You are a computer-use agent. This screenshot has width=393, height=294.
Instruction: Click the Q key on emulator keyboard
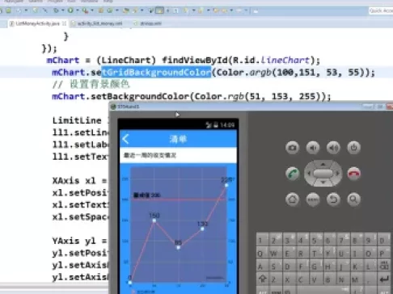pos(260,254)
